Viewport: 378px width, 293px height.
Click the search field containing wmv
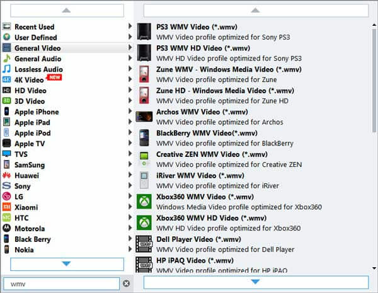[x=62, y=284]
